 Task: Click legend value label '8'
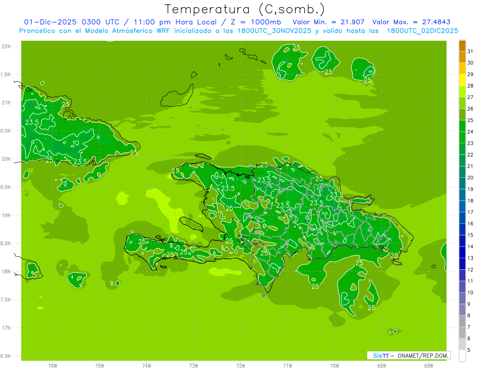point(469,315)
